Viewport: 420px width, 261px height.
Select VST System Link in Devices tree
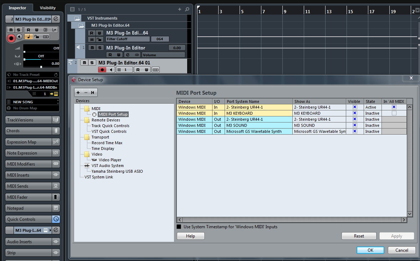[99, 177]
